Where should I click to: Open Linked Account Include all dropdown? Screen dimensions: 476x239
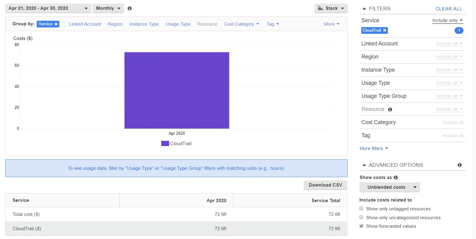tap(449, 44)
